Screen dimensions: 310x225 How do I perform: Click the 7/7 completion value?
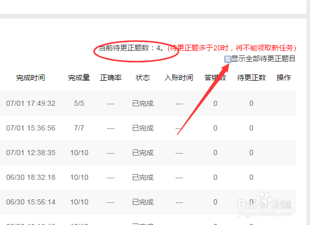coord(79,128)
